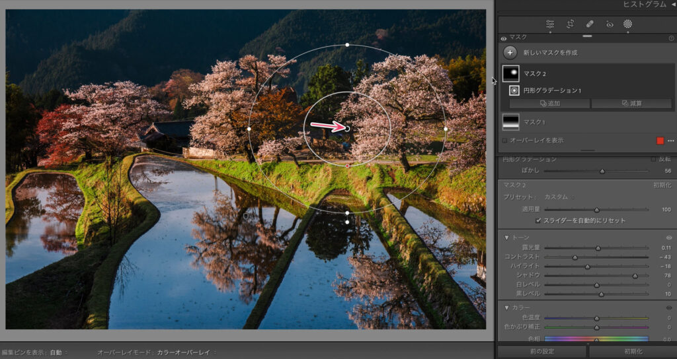The image size is (677, 359).
Task: Select the マスク1 thumbnail
Action: pyautogui.click(x=511, y=122)
